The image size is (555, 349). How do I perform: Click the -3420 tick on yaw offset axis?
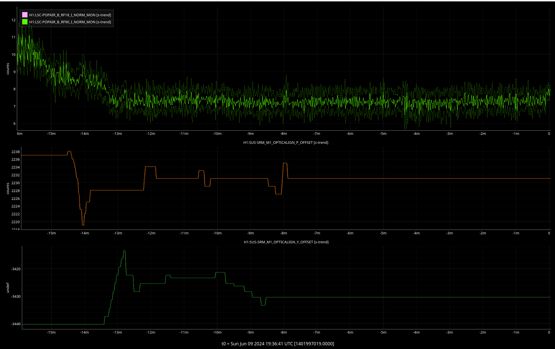(x=16, y=269)
